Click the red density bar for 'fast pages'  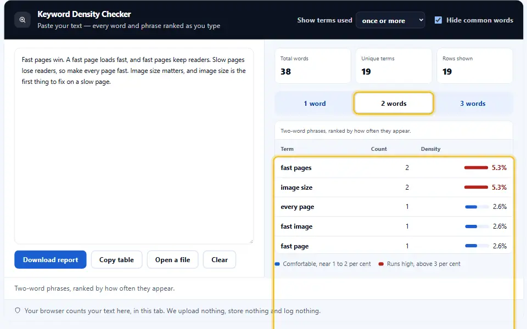coord(476,168)
